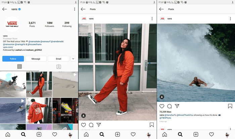The image size is (235, 139).
Task: View the 72,259 likes list
Action: pyautogui.click(x=165, y=112)
